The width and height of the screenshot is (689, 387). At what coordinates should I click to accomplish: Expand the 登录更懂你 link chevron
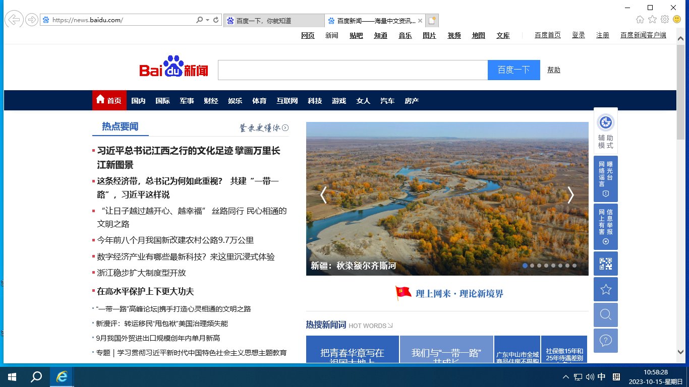(x=285, y=128)
